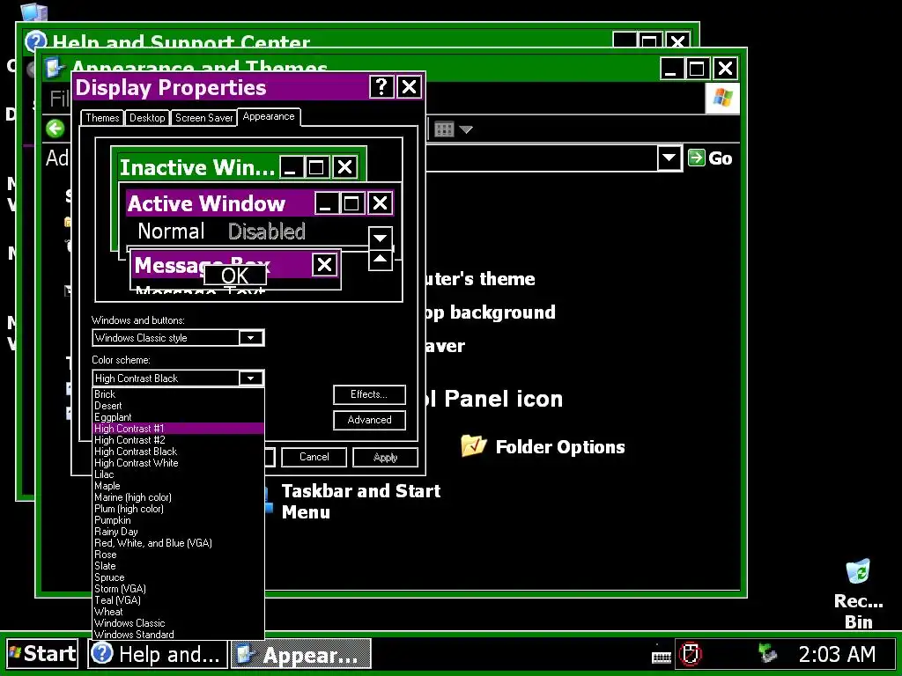Click the on-screen keyboard tray icon
Image resolution: width=902 pixels, height=676 pixels.
pyautogui.click(x=661, y=656)
